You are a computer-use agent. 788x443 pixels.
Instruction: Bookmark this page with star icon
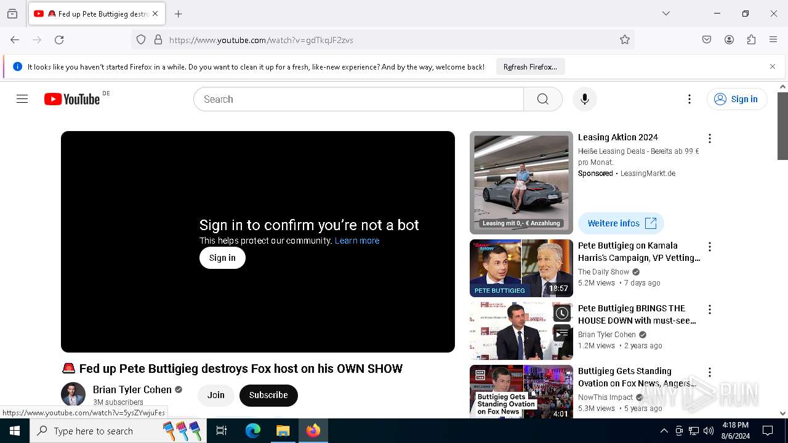(x=625, y=40)
